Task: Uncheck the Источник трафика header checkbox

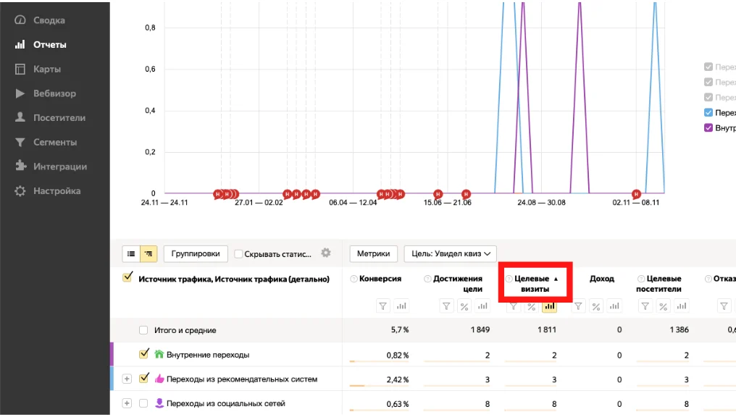Action: 127,277
